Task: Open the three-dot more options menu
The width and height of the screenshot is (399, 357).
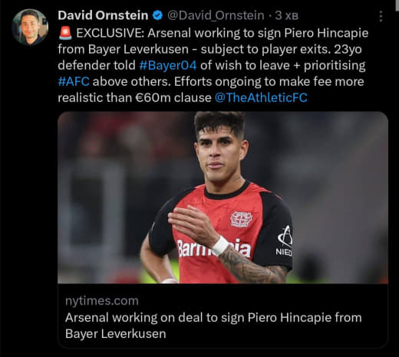Action: [x=381, y=16]
